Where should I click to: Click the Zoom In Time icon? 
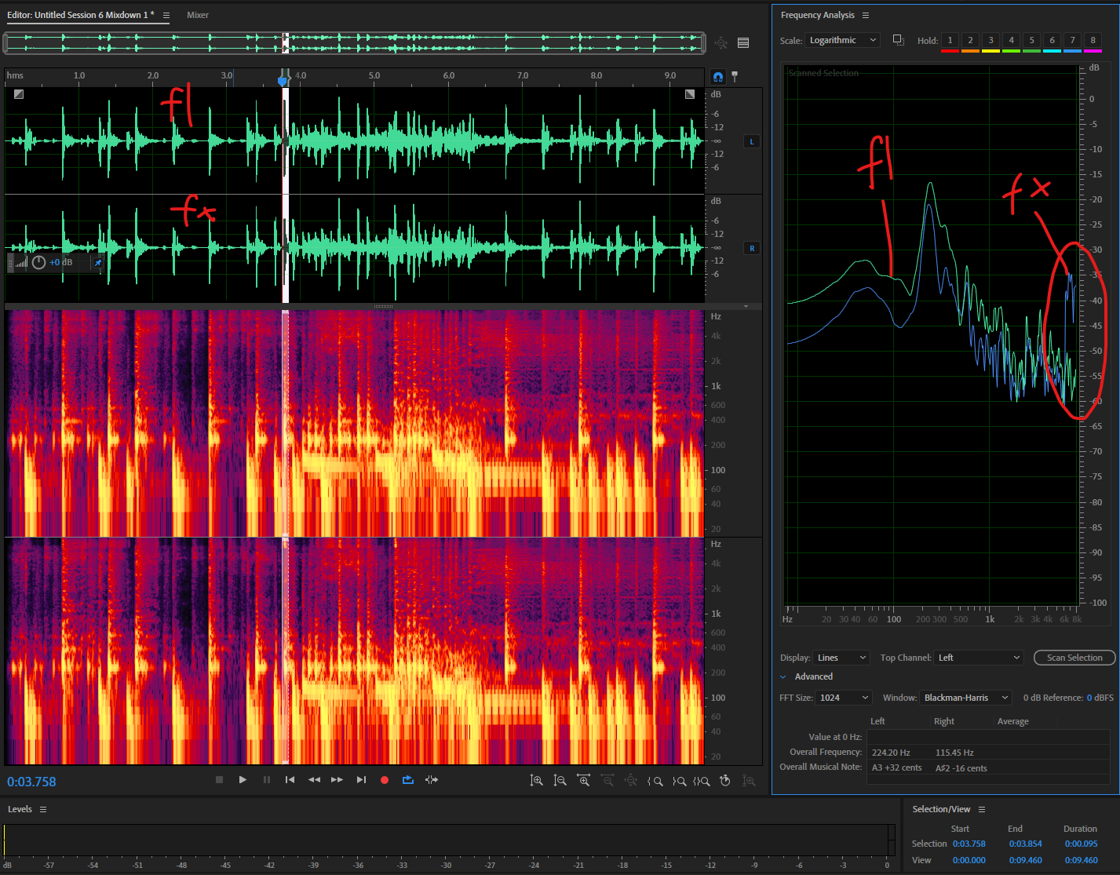pos(583,781)
